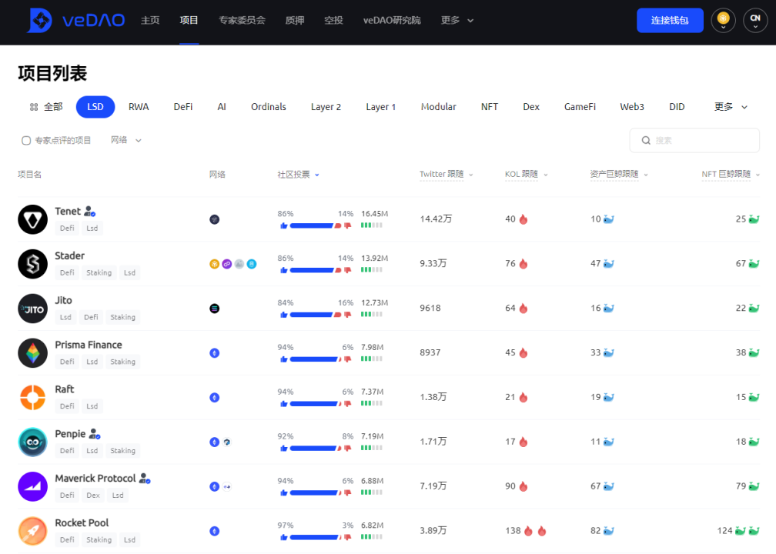
Task: Expand the 更多 menu in top navigation
Action: click(x=457, y=20)
